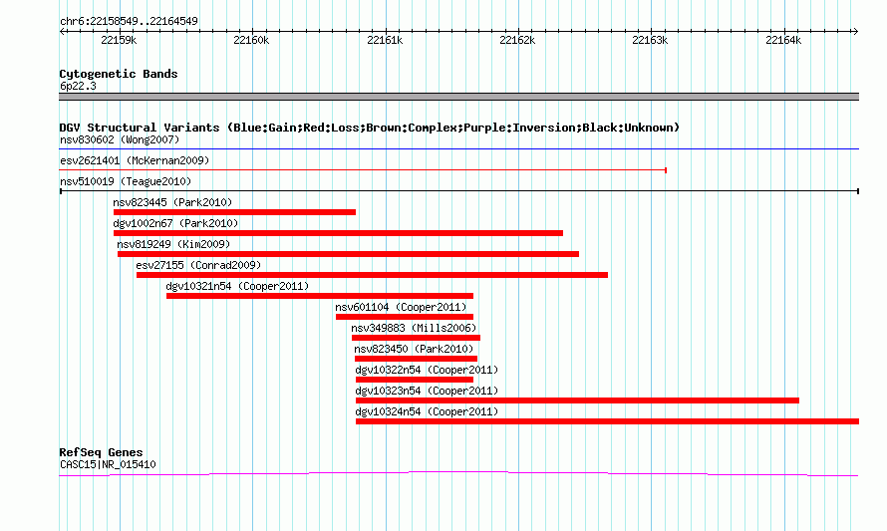Select the blue nsv830602 gain line
The width and height of the screenshot is (887, 531).
click(x=458, y=149)
